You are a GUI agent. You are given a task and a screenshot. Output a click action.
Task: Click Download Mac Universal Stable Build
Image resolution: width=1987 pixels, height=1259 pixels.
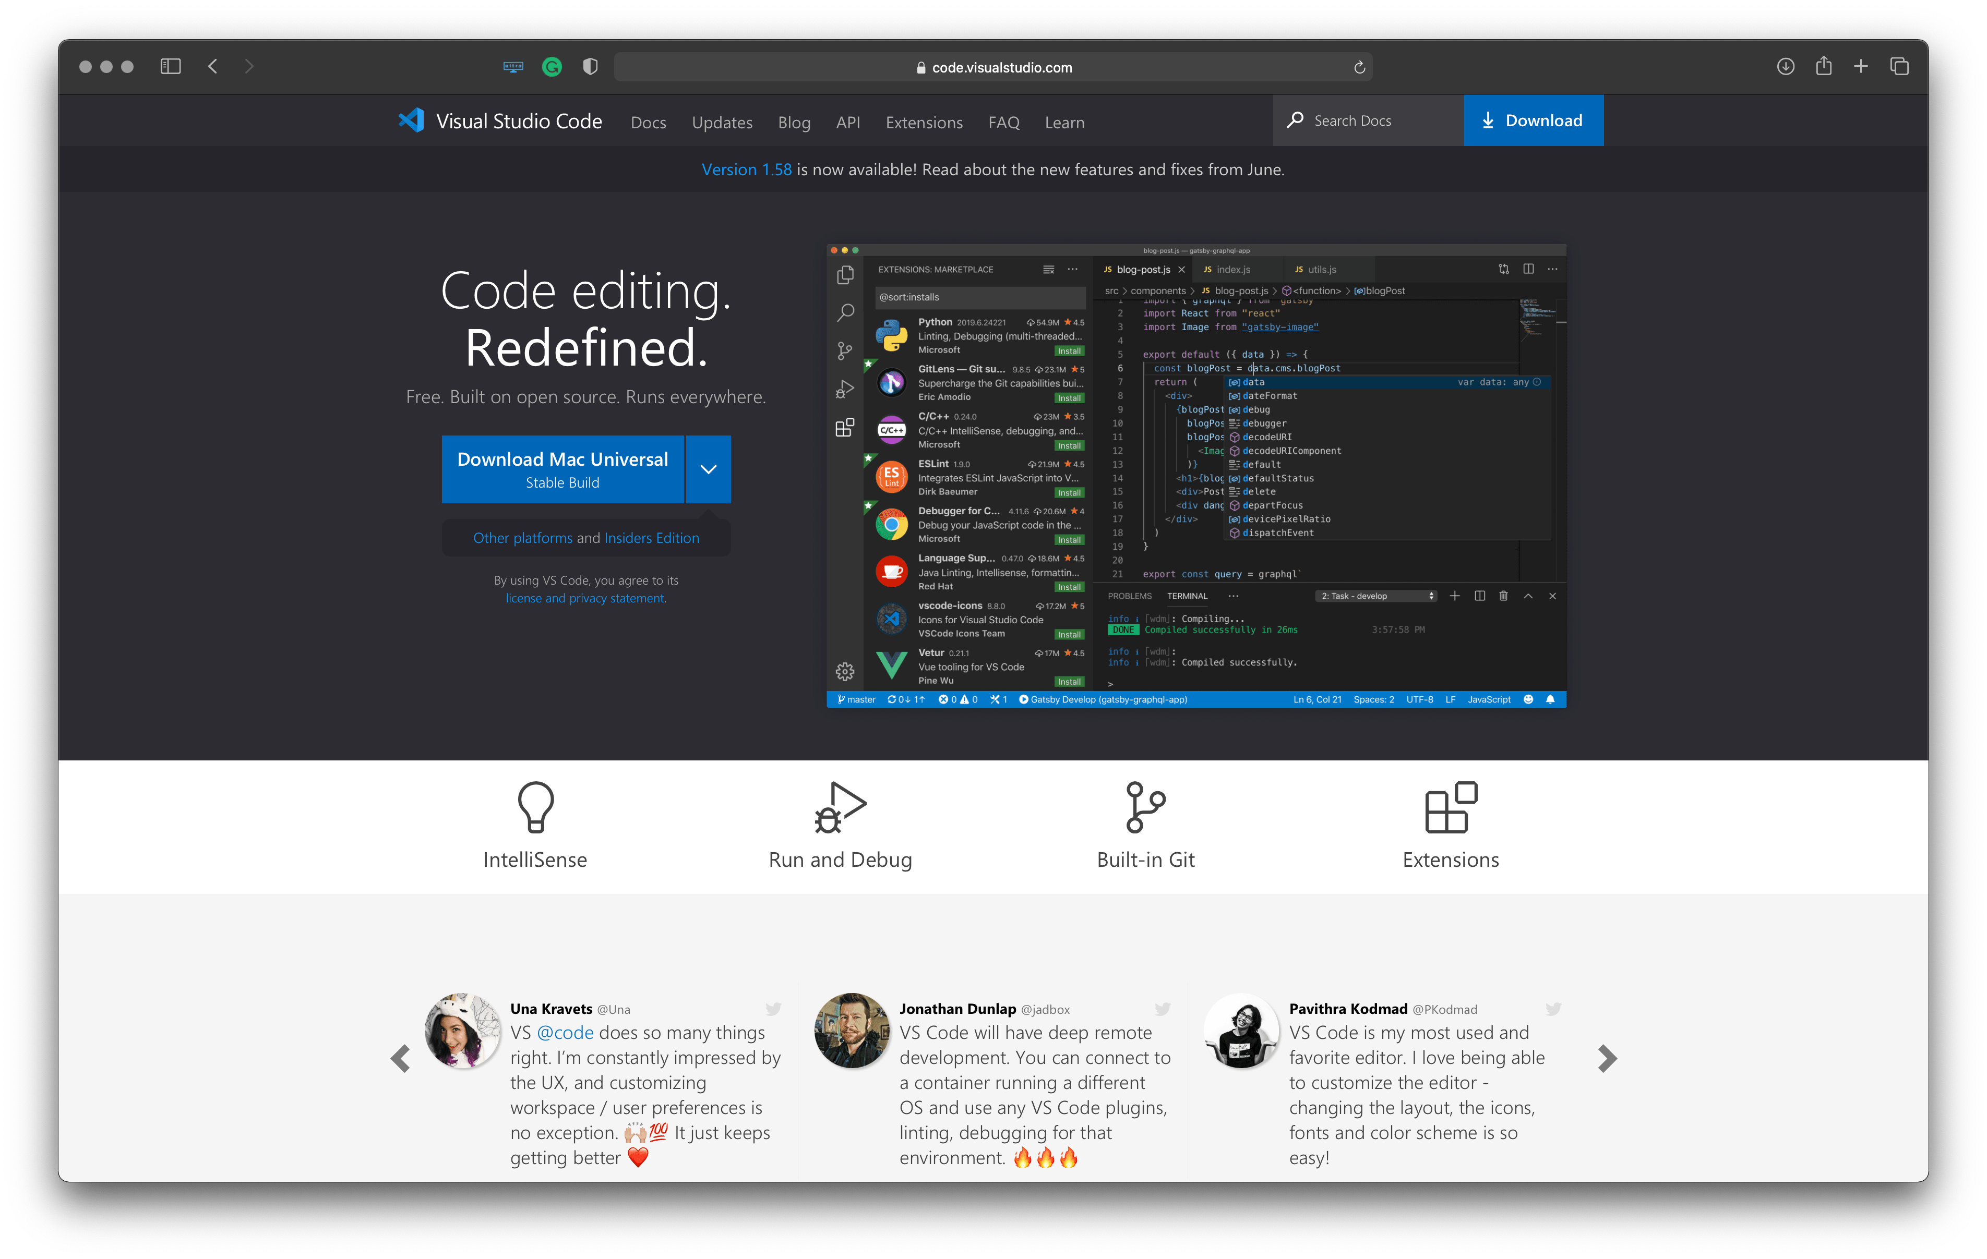pos(563,469)
